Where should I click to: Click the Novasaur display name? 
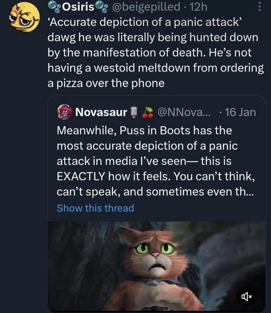(101, 112)
